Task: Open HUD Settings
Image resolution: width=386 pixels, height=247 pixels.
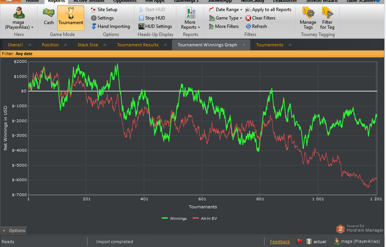Action: (x=155, y=27)
